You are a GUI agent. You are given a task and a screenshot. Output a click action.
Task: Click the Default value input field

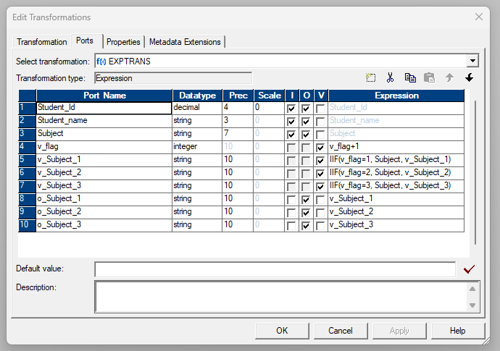coord(277,269)
